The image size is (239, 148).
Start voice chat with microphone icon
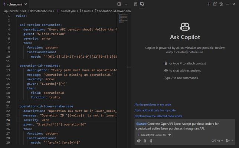click(151, 141)
